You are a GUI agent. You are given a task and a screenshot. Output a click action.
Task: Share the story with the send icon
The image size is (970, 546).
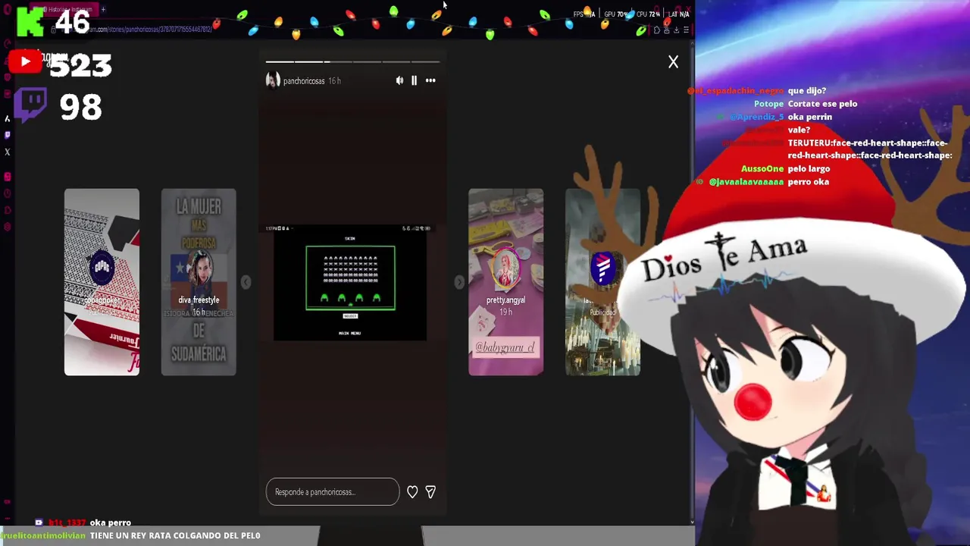click(430, 492)
